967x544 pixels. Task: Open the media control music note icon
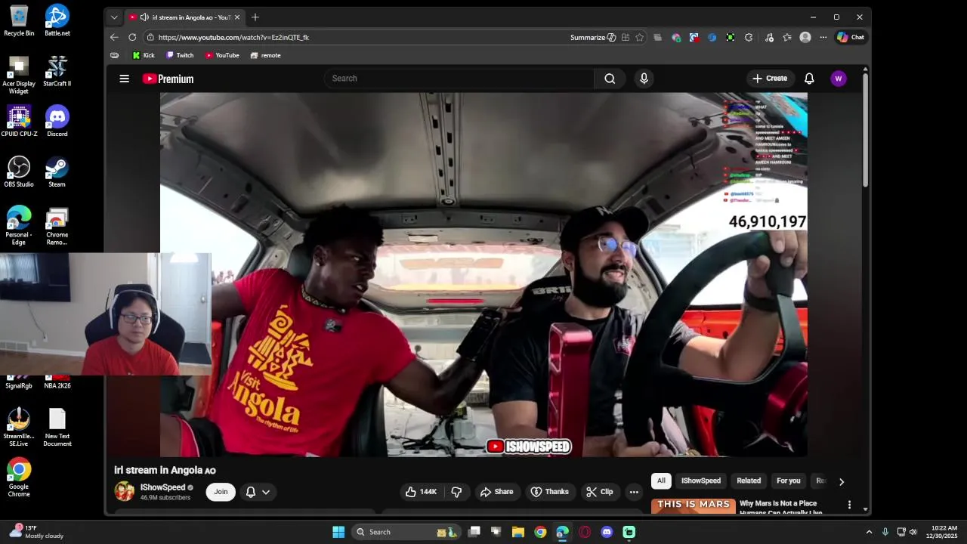pos(769,37)
